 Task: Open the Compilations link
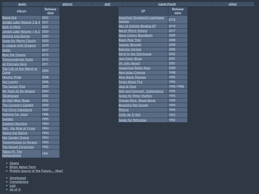[19, 182]
